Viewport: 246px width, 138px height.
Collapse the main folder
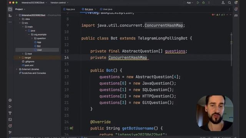(x=23, y=27)
